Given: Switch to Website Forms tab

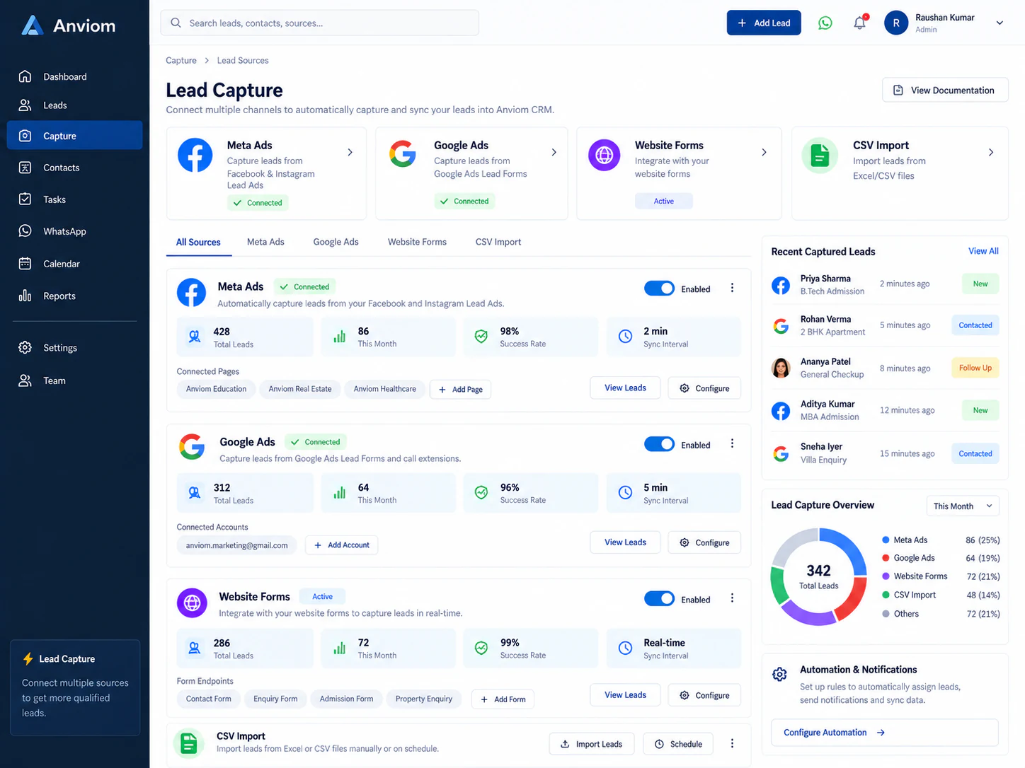Looking at the screenshot, I should 417,242.
